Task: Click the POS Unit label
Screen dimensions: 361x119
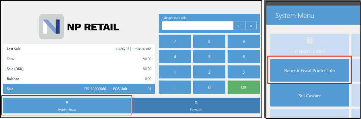Action: 120,89
